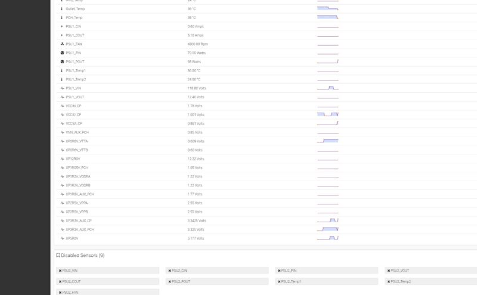
Task: Open the XP3R3V_AUX_PCH sparkline graph
Action: (327, 229)
